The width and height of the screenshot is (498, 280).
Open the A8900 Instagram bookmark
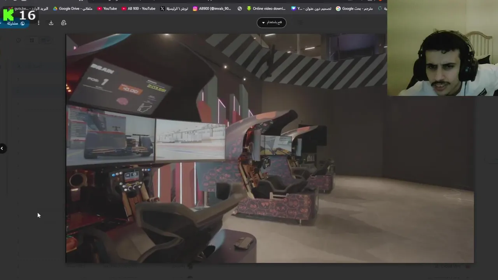tap(212, 9)
